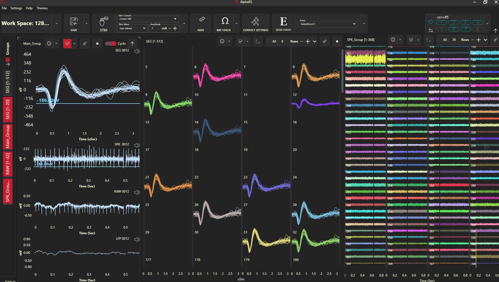Click speaker icon for SPK 0012
This screenshot has height=282, width=499.
click(137, 145)
